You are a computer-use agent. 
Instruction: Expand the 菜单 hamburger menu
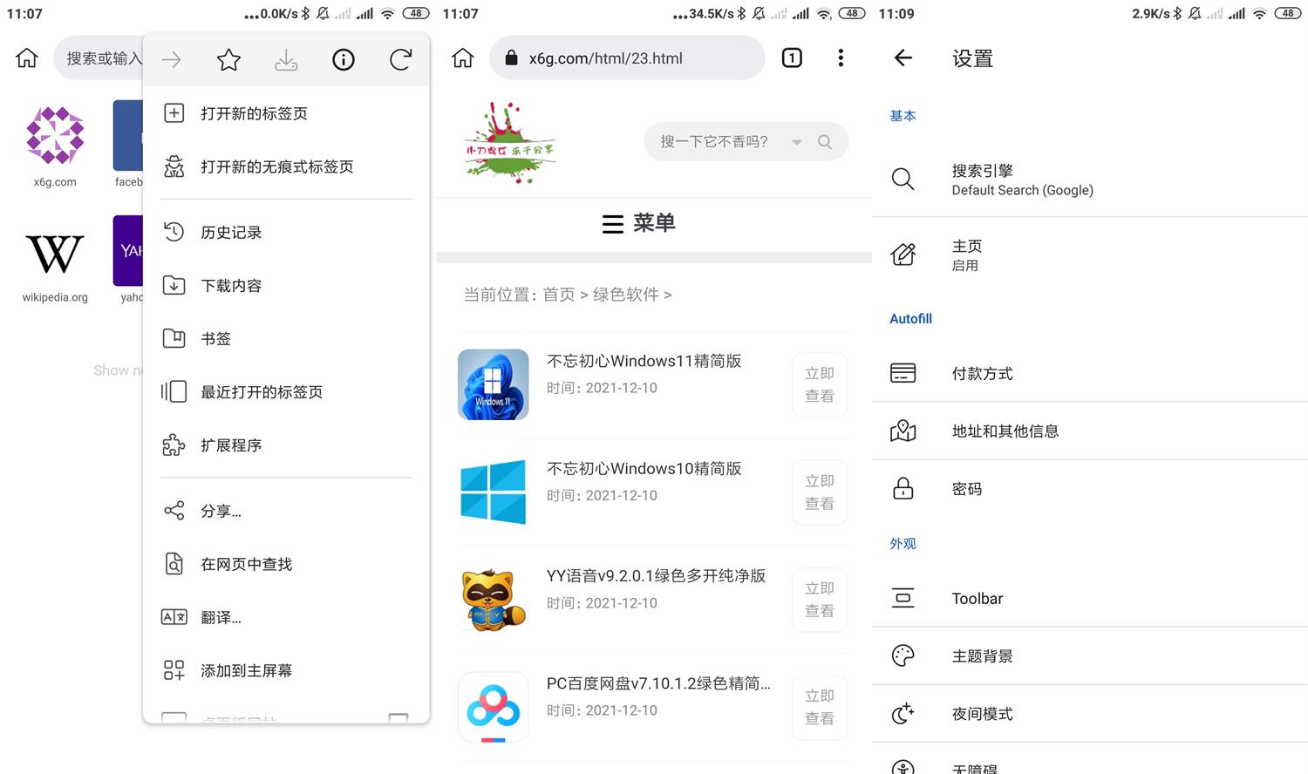(639, 224)
